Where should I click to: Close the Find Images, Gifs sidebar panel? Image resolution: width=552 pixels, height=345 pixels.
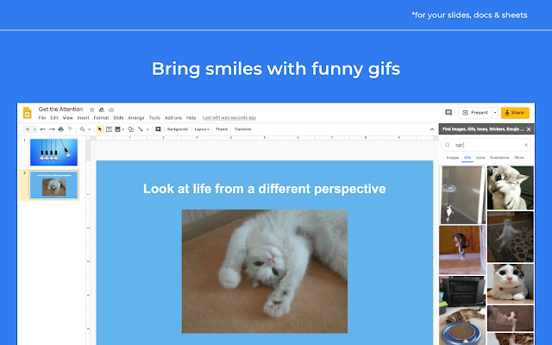click(x=529, y=129)
